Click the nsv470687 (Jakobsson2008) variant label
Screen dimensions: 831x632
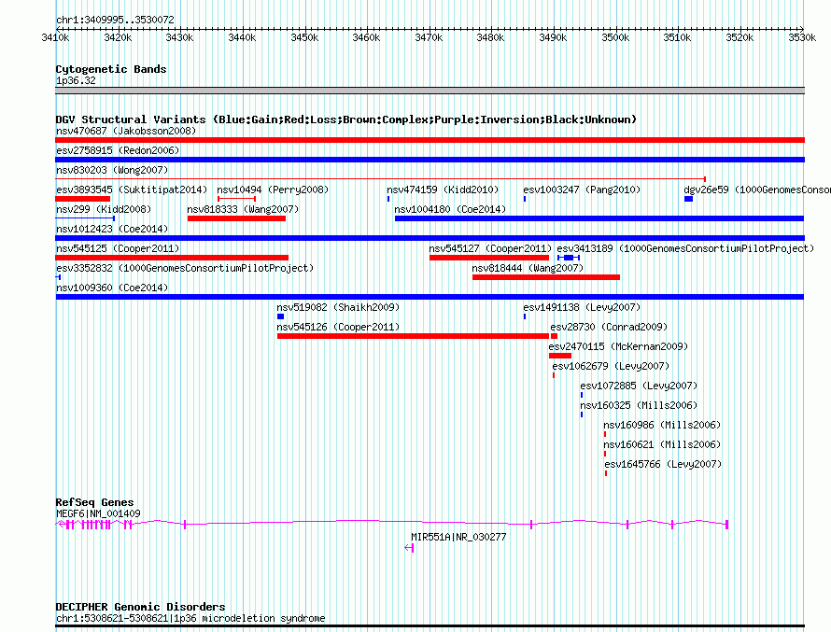tap(126, 131)
